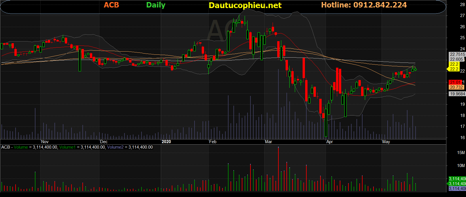Click the 22.7515 price tag

click(457, 54)
